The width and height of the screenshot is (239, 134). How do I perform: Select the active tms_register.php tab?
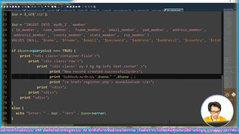(x=173, y=10)
